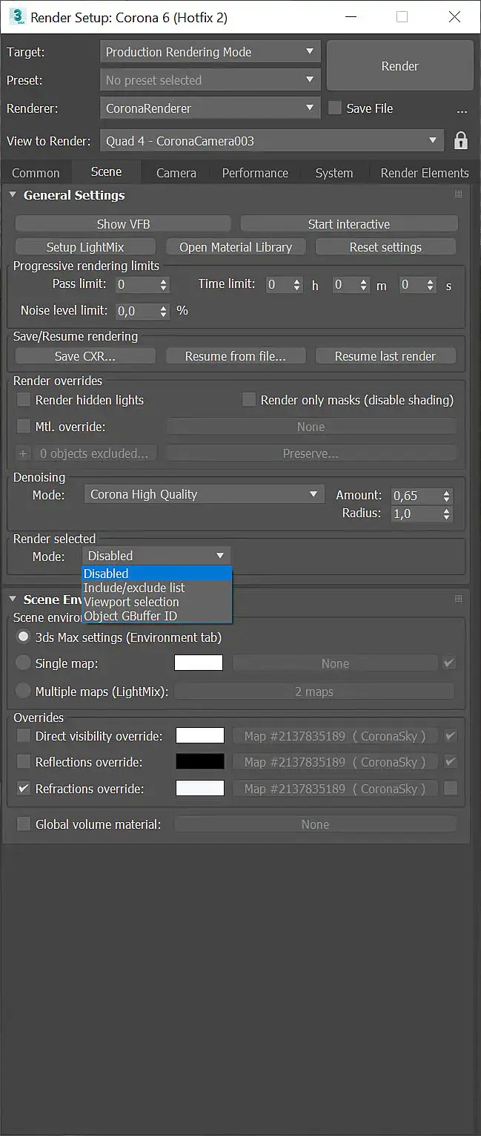Click the Reflections override black color swatch
Viewport: 481px width, 1136px height.
click(x=200, y=761)
